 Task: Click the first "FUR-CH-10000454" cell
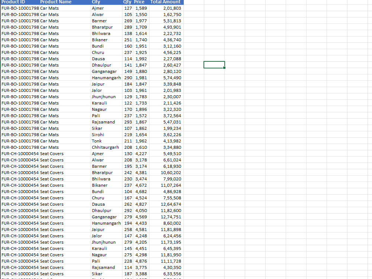20,153
